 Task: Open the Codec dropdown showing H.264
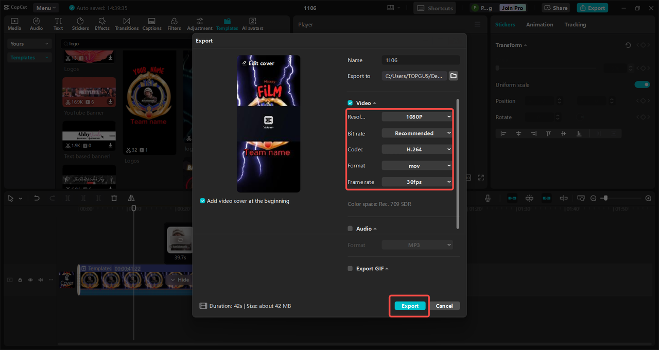click(x=417, y=149)
